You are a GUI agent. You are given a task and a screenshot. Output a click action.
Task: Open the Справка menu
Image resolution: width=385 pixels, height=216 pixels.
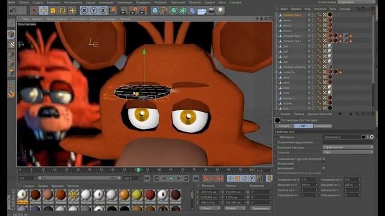tap(236, 2)
